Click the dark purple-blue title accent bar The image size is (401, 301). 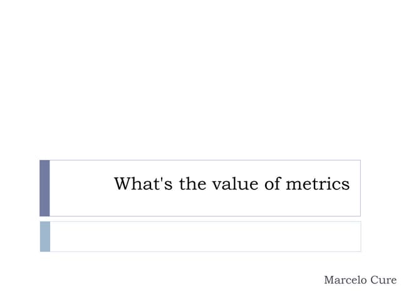44,188
